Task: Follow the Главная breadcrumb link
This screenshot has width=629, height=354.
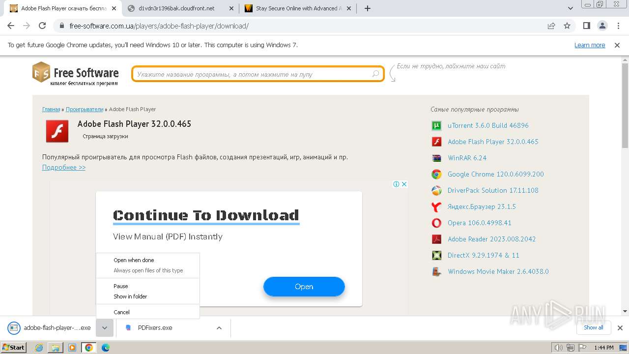Action: 51,109
